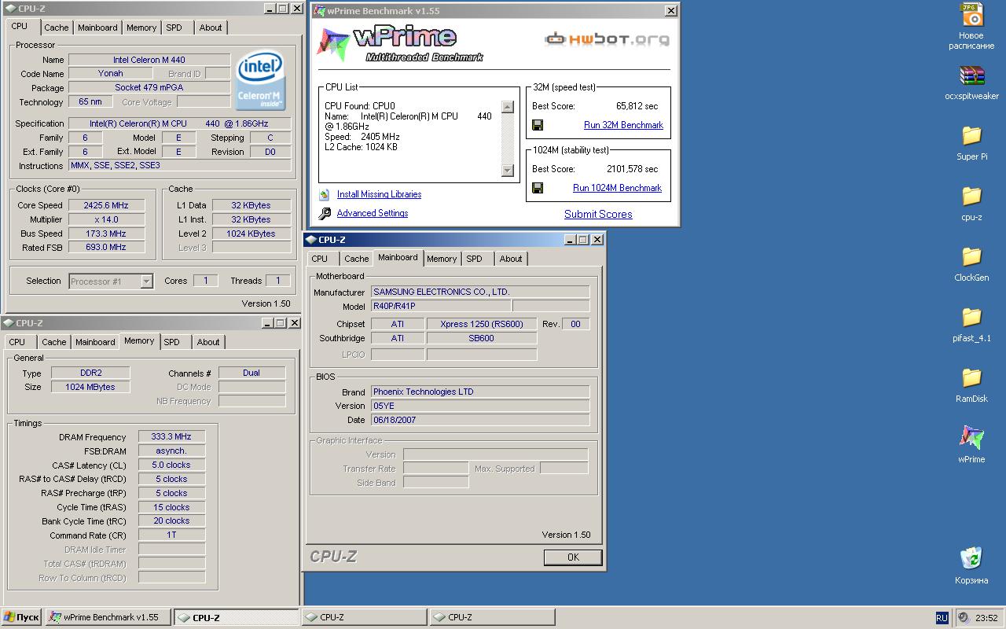
Task: Open About tab in top CPU-Z window
Action: (x=211, y=28)
